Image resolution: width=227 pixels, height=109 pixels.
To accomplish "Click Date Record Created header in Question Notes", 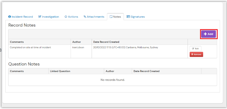I will [x=146, y=71].
